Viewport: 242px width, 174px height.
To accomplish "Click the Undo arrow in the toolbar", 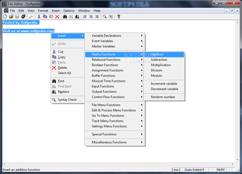I will pyautogui.click(x=31, y=17).
